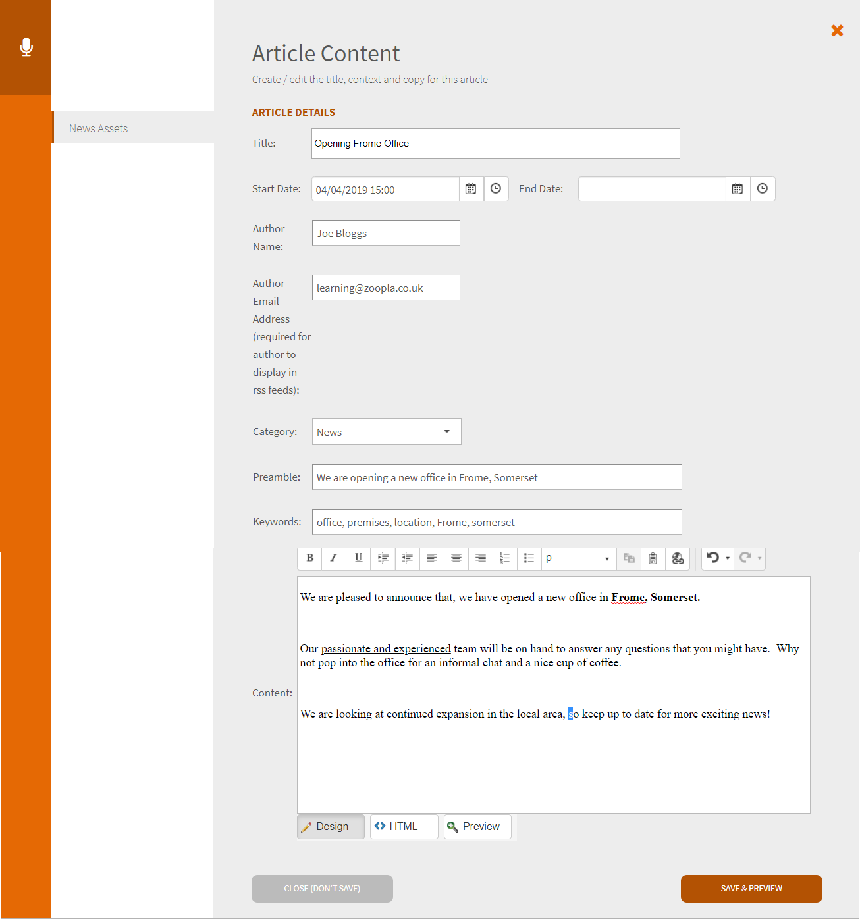The height and width of the screenshot is (919, 860).
Task: Center align the text
Action: pos(456,558)
